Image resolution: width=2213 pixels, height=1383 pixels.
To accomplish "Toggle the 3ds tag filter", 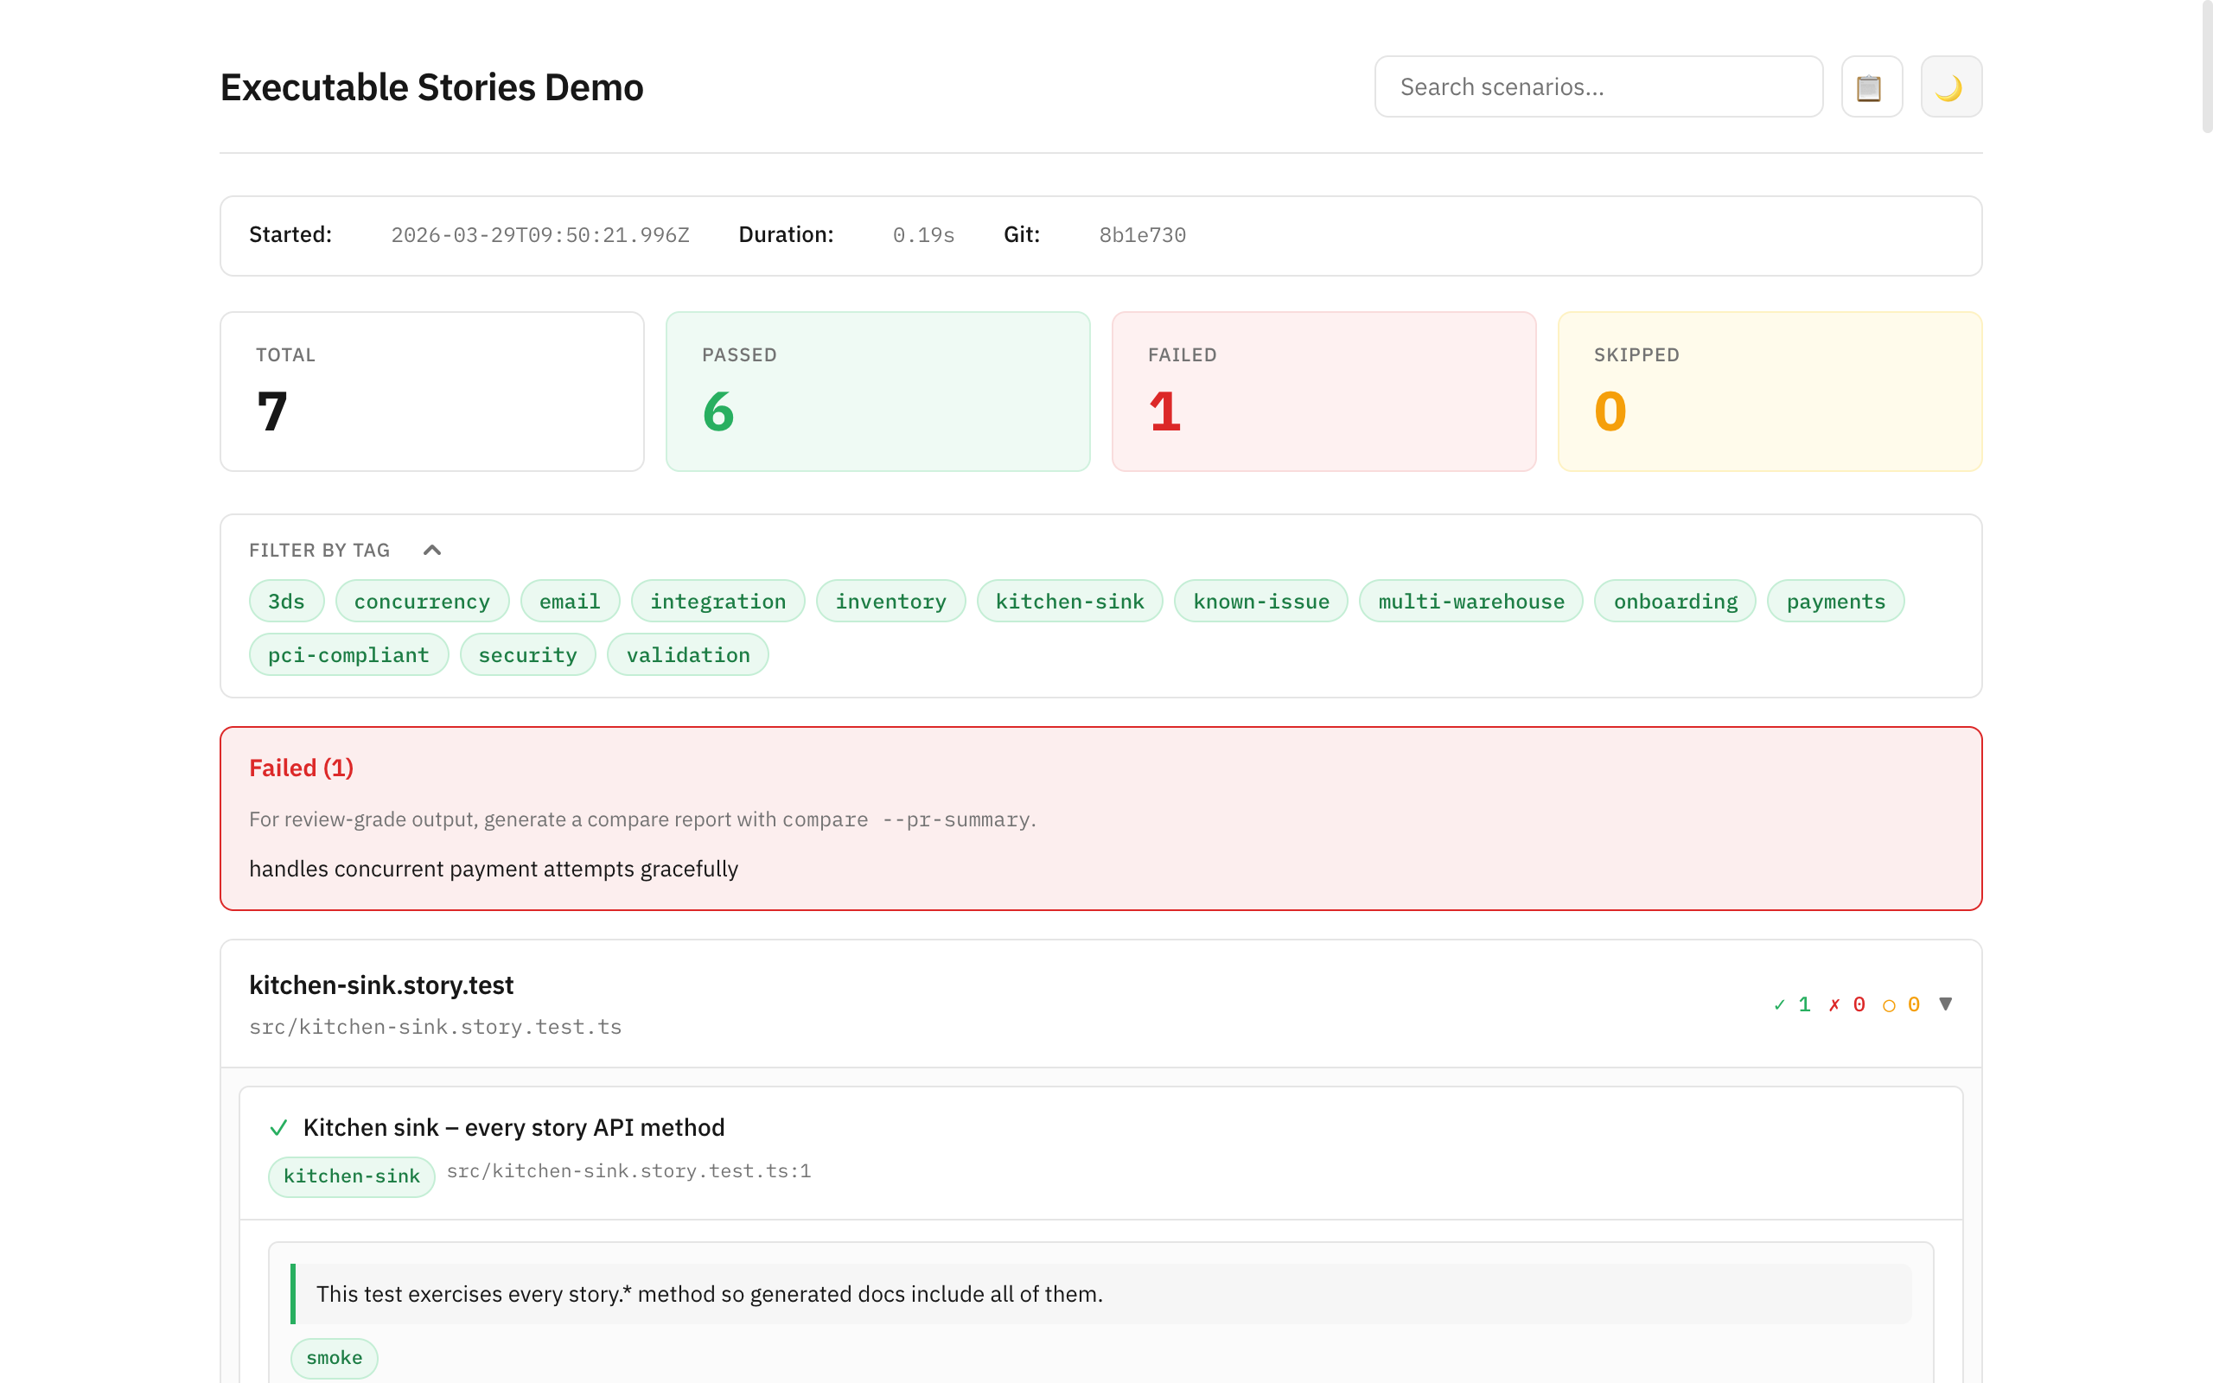I will (286, 601).
